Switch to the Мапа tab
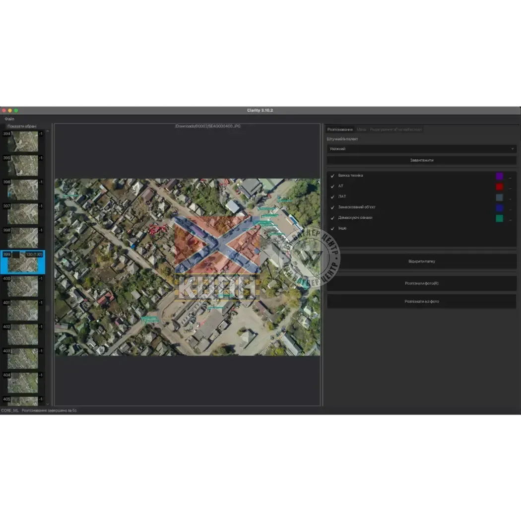Image resolution: width=521 pixels, height=521 pixels. (361, 130)
